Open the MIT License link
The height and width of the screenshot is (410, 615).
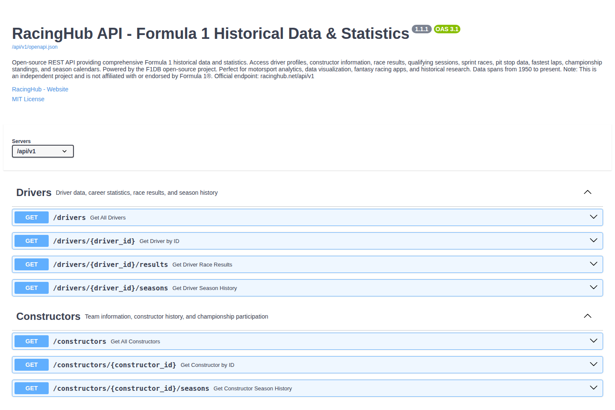(28, 99)
